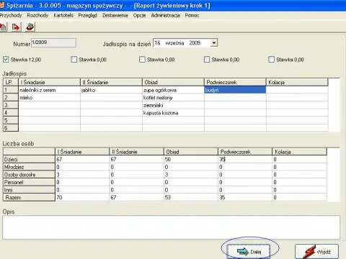Click the Podwieczorek header in the Jadłospis table
The height and width of the screenshot is (259, 346).
(235, 82)
